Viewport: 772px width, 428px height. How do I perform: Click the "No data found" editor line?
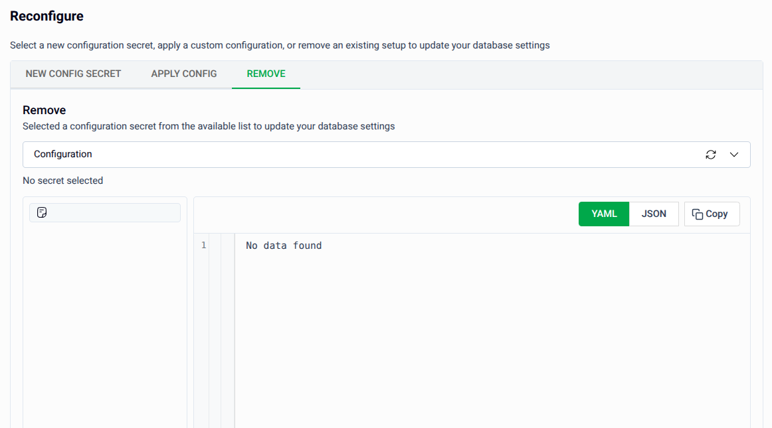(284, 245)
